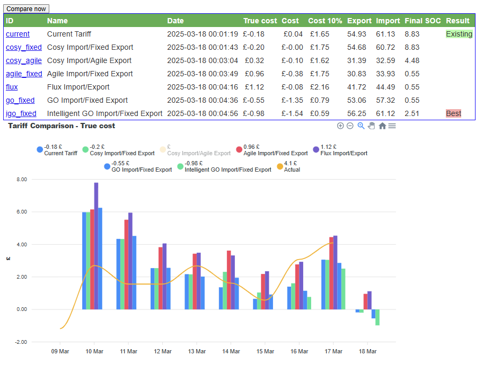This screenshot has height=365, width=484.
Task: Click the £2.16 Cost 10% cell
Action: click(320, 87)
